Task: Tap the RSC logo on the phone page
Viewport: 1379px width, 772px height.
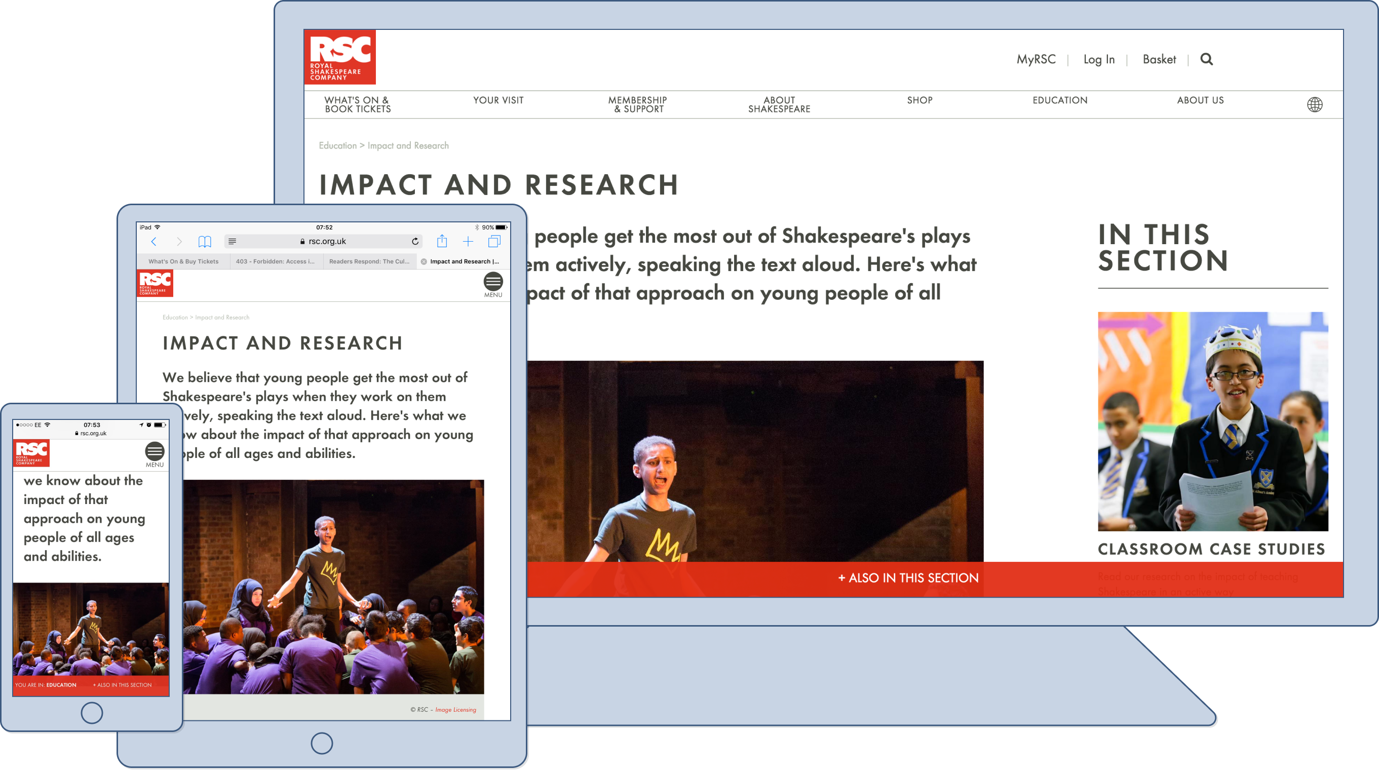Action: (31, 453)
